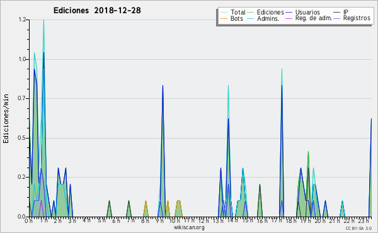This screenshot has height=233, width=378.
Task: Click the orange Bots plateau after 10 h
Action: pos(178,200)
